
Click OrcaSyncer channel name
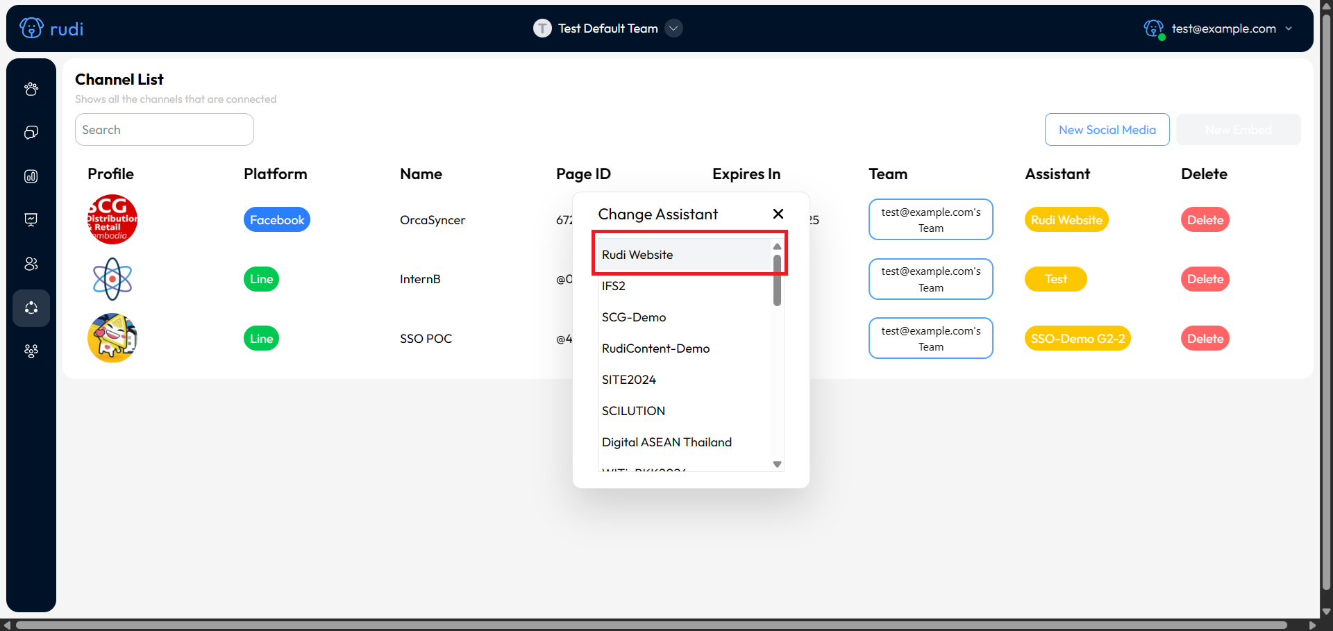click(x=433, y=220)
